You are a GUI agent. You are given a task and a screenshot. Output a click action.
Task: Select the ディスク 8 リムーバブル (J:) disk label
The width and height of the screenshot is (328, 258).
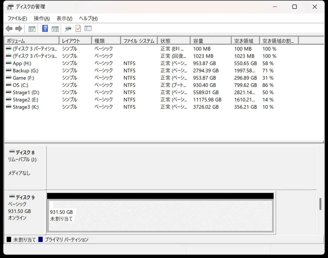25,168
